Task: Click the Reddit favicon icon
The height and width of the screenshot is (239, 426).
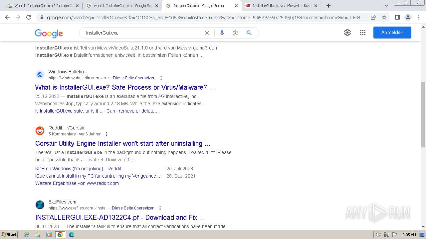Action: tap(40, 131)
